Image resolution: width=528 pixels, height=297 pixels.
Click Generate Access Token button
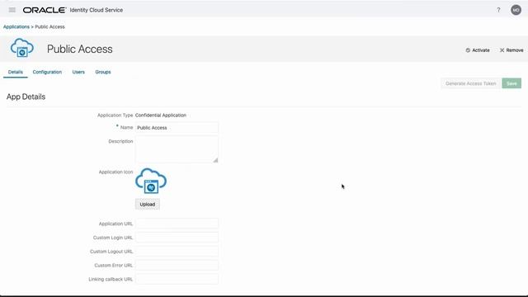click(471, 83)
